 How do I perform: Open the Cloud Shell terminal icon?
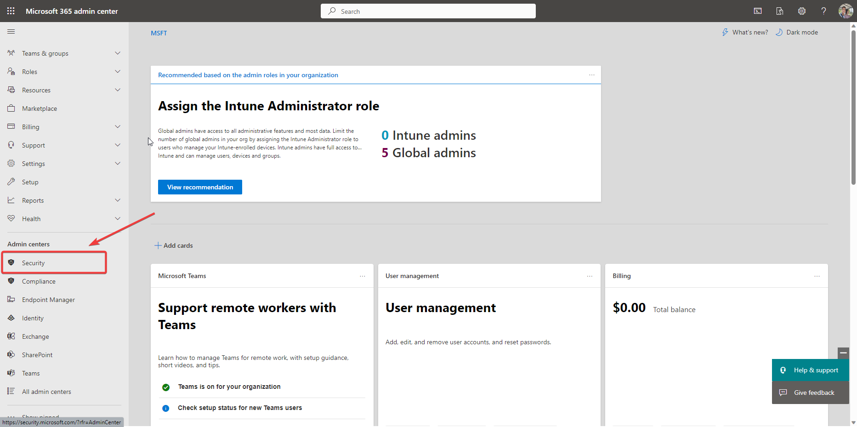pyautogui.click(x=758, y=11)
